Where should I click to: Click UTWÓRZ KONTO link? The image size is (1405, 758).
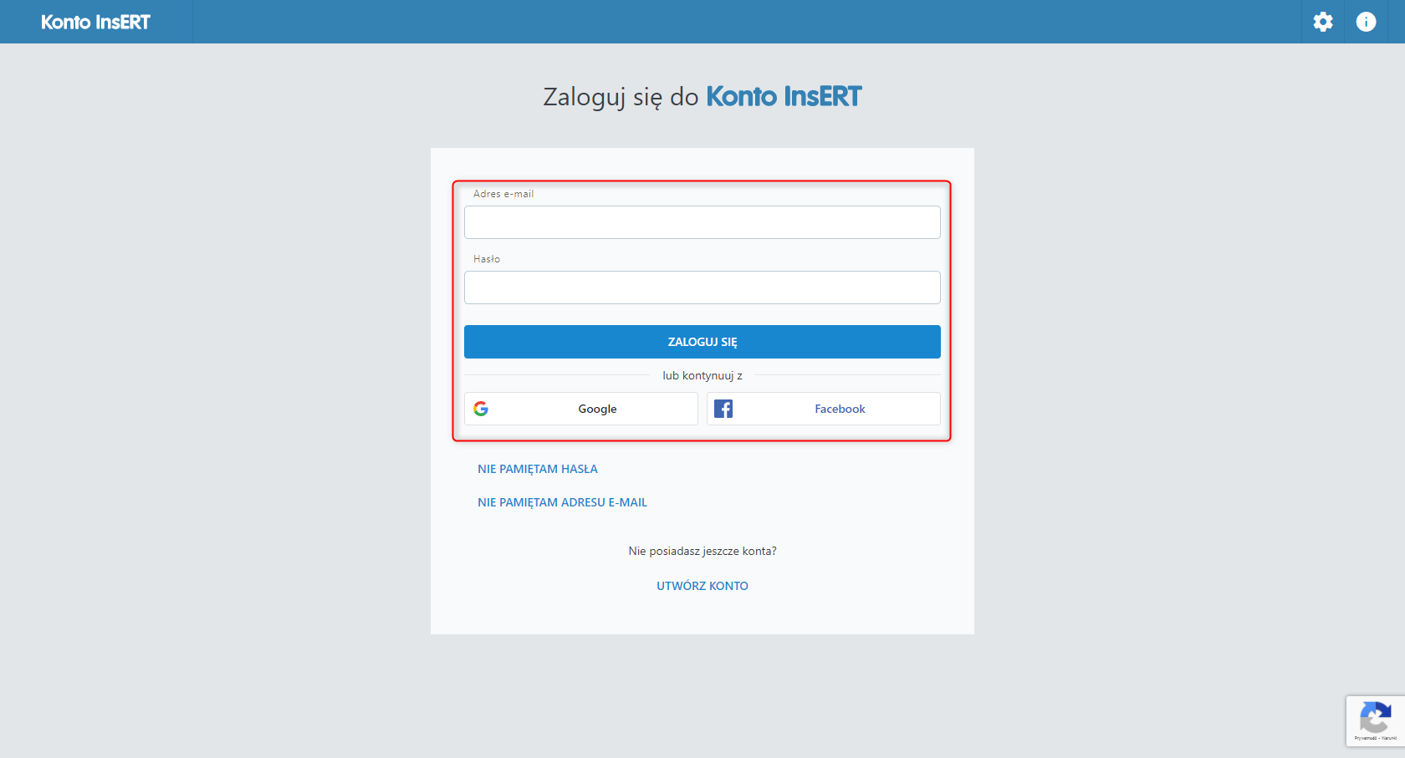[x=702, y=586]
